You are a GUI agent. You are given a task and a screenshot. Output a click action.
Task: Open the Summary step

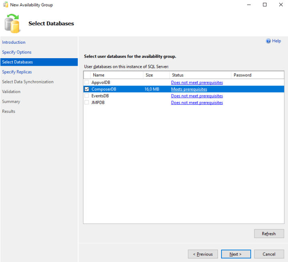(11, 102)
